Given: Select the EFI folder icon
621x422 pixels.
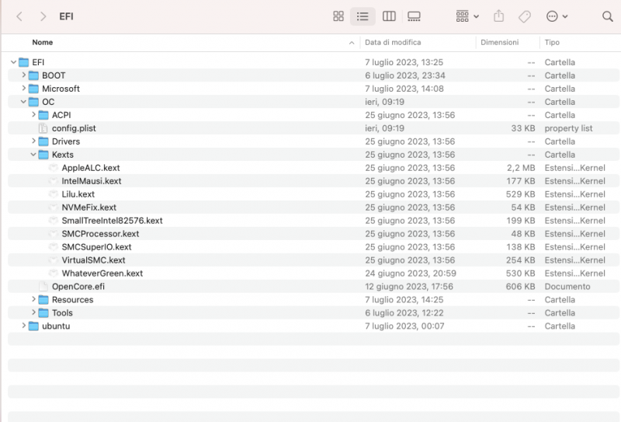Looking at the screenshot, I should [x=24, y=62].
